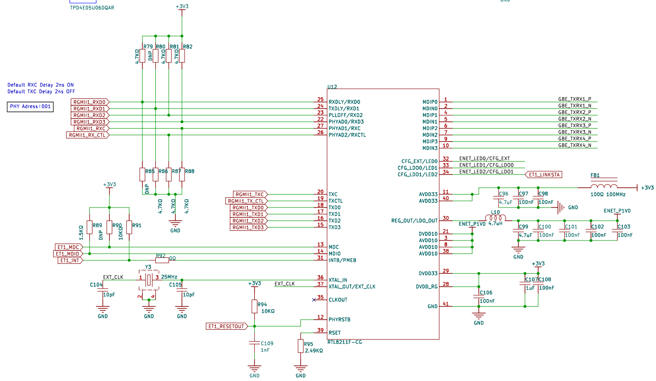Click the R79 pull-up resistor symbol
The height and width of the screenshot is (381, 656).
142,56
